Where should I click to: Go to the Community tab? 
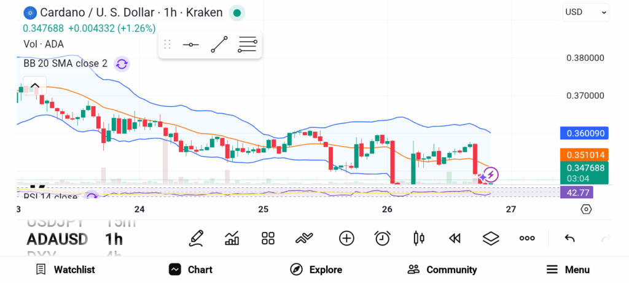pos(442,269)
